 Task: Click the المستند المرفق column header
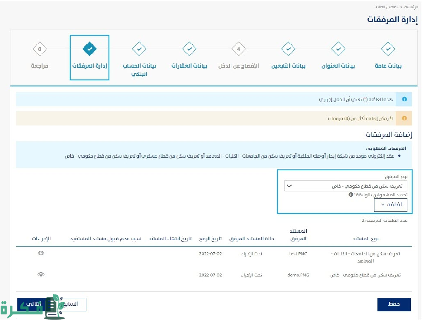(298, 234)
